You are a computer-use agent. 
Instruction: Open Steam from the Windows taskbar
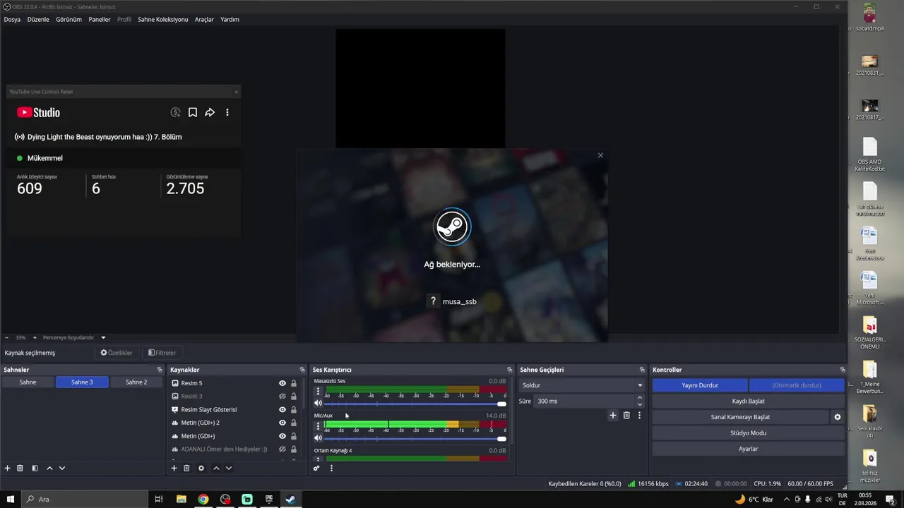(x=290, y=499)
